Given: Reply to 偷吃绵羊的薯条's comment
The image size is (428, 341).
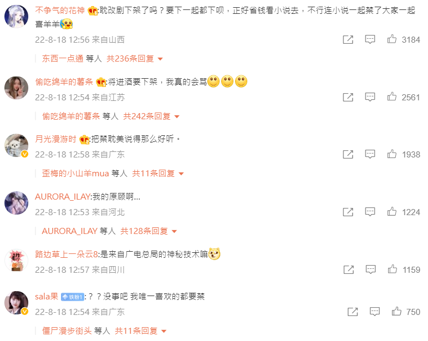Looking at the screenshot, I should (370, 97).
